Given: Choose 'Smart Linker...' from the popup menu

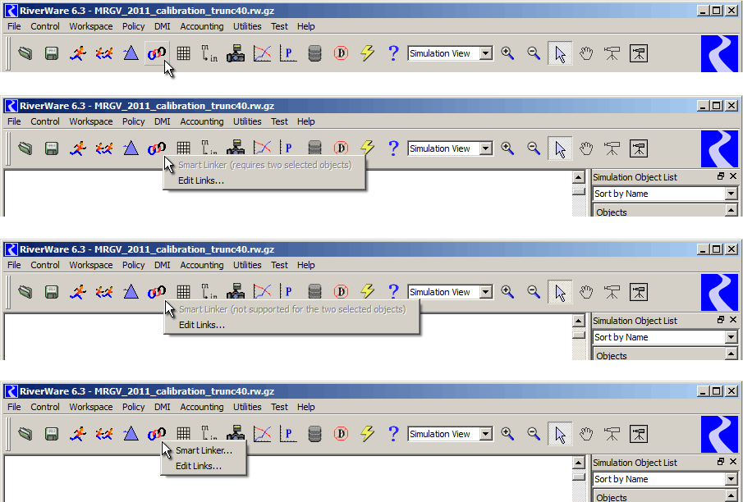Looking at the screenshot, I should click(x=204, y=450).
